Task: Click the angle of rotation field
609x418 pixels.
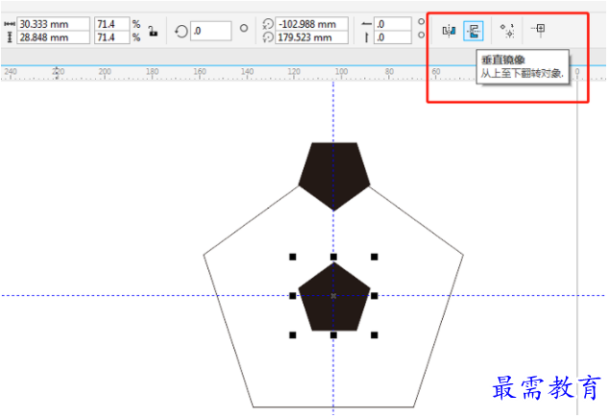Action: pyautogui.click(x=211, y=31)
